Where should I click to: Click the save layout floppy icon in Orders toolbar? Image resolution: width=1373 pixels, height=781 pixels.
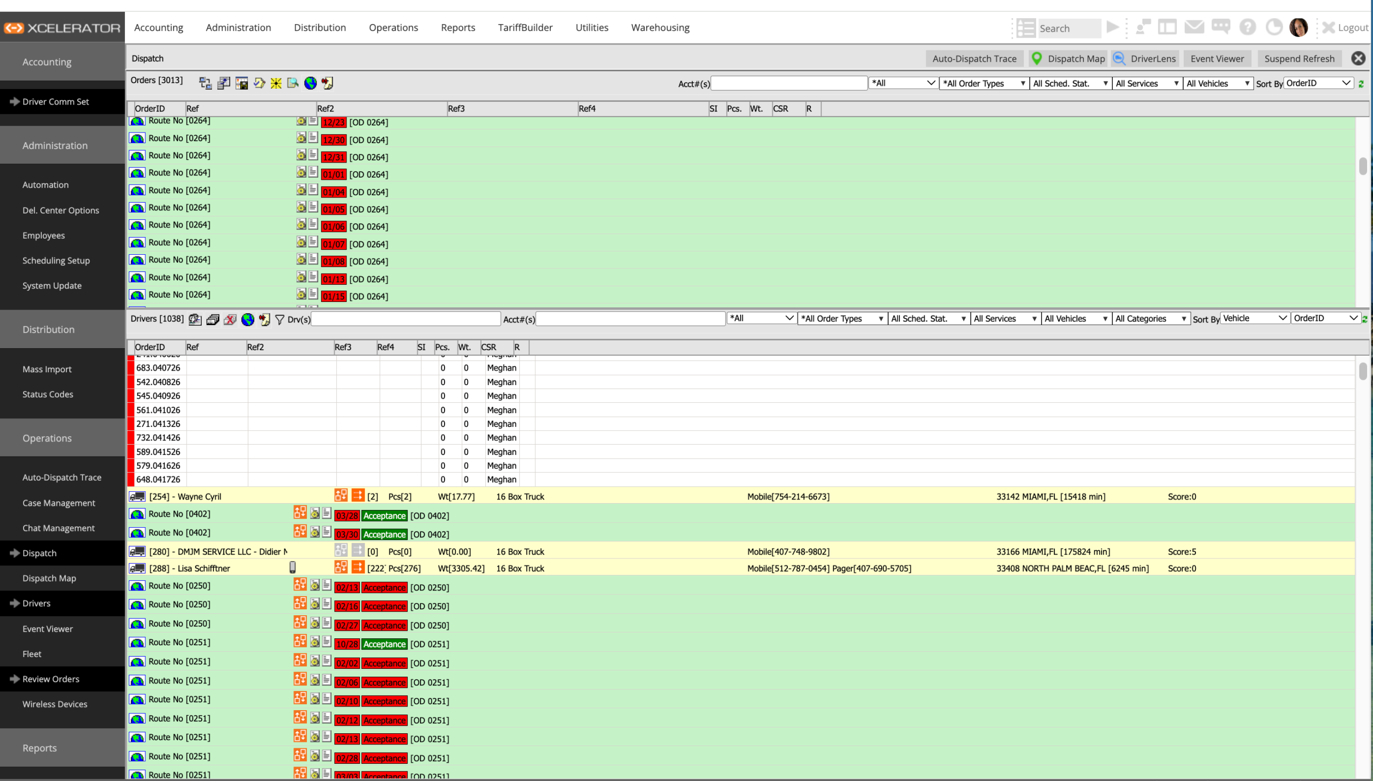241,83
